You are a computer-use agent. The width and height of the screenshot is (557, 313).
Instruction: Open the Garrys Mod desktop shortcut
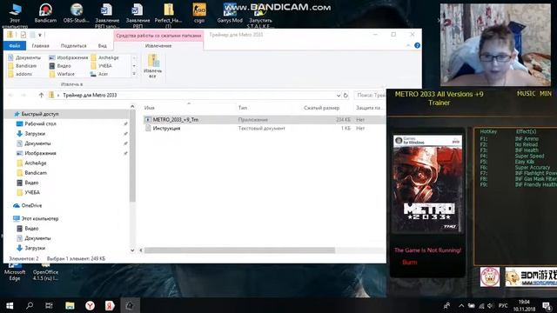click(x=230, y=13)
